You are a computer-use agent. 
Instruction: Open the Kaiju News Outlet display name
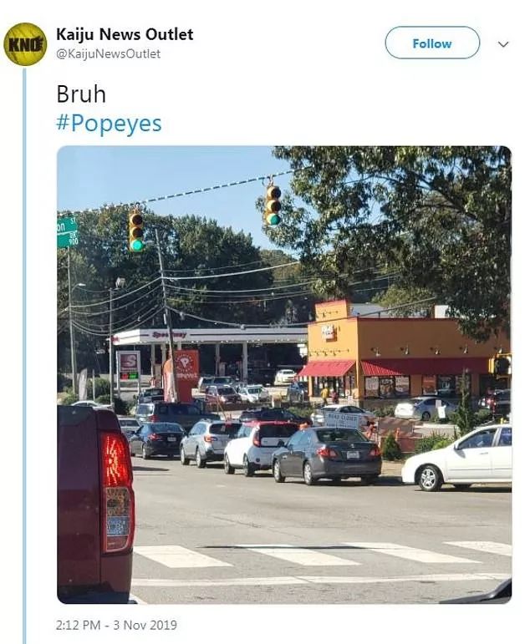125,34
